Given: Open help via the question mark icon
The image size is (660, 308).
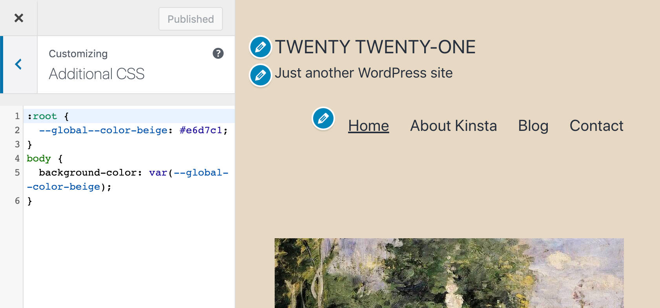Looking at the screenshot, I should pos(218,53).
